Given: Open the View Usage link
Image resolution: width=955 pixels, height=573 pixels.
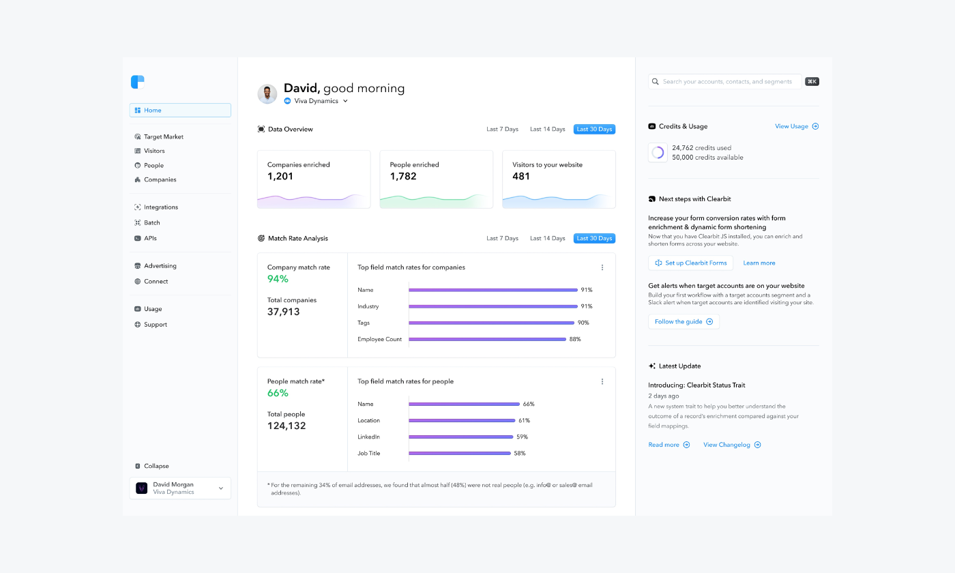Looking at the screenshot, I should click(x=797, y=126).
